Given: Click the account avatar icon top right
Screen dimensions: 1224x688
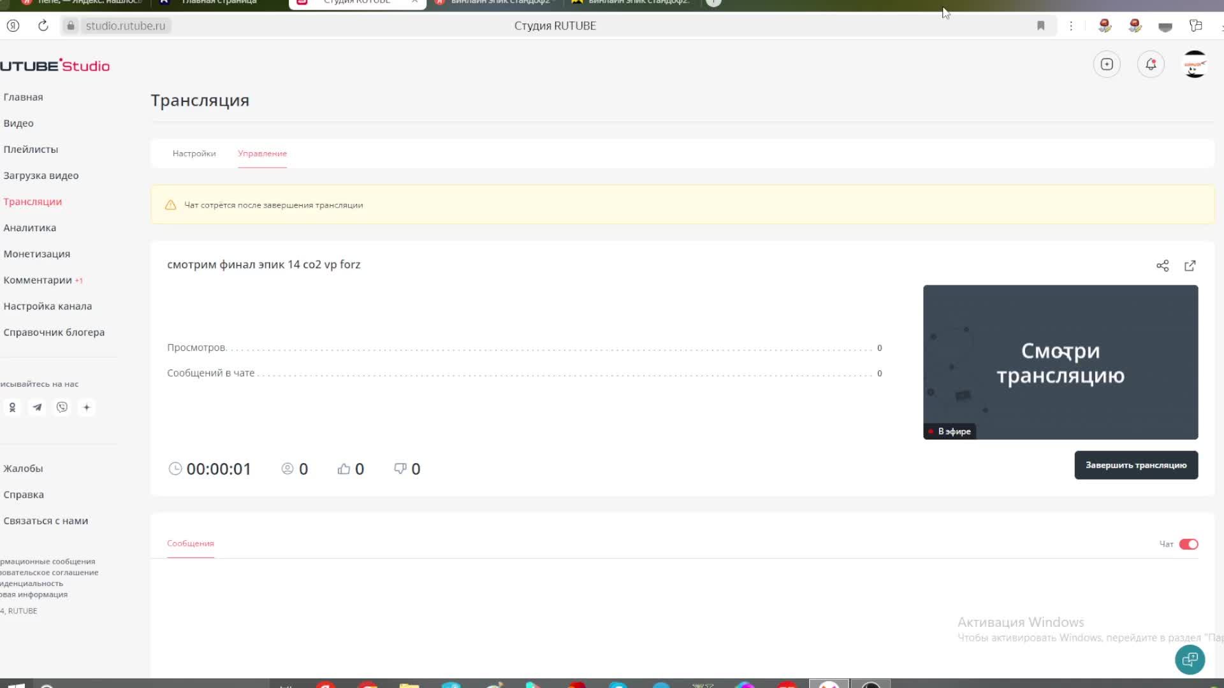Looking at the screenshot, I should point(1194,65).
